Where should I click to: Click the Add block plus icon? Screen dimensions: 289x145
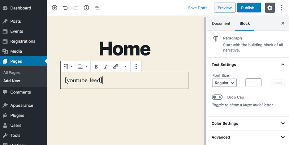coord(55,8)
